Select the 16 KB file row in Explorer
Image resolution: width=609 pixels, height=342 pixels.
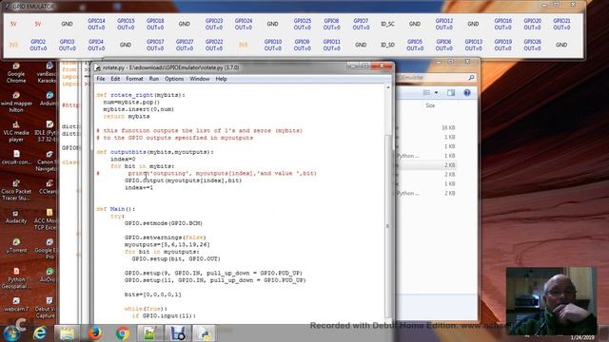coord(426,128)
